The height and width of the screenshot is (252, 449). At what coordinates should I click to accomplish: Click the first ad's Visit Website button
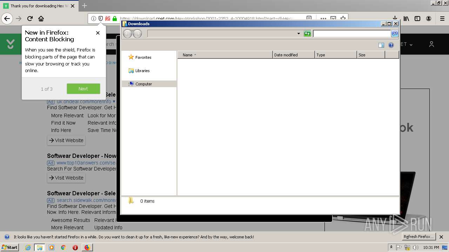pyautogui.click(x=66, y=140)
